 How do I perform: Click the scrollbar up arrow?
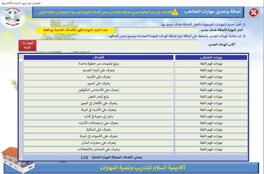pos(21,56)
